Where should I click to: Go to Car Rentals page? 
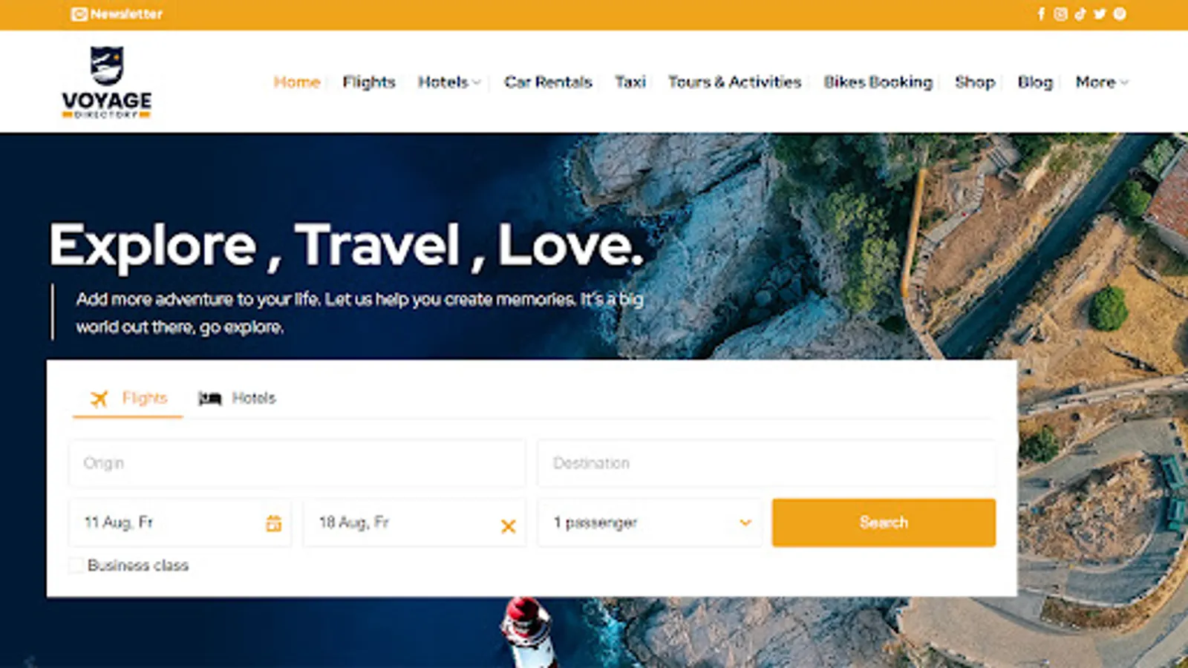click(548, 82)
